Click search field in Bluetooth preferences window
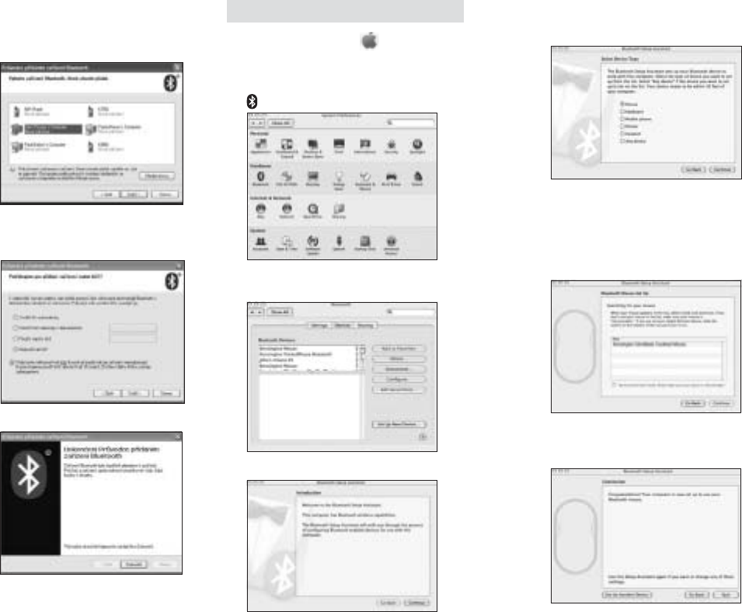742x612 pixels. pos(409,312)
